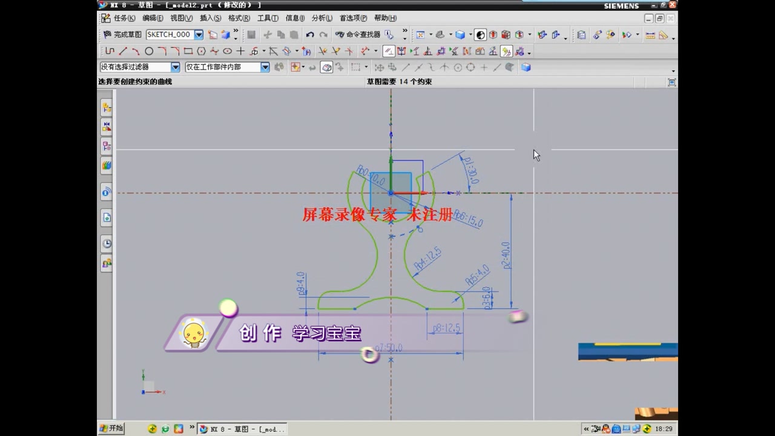The width and height of the screenshot is (775, 436).
Task: Expand the blue cube view orientation dropdown arrow
Action: 470,35
